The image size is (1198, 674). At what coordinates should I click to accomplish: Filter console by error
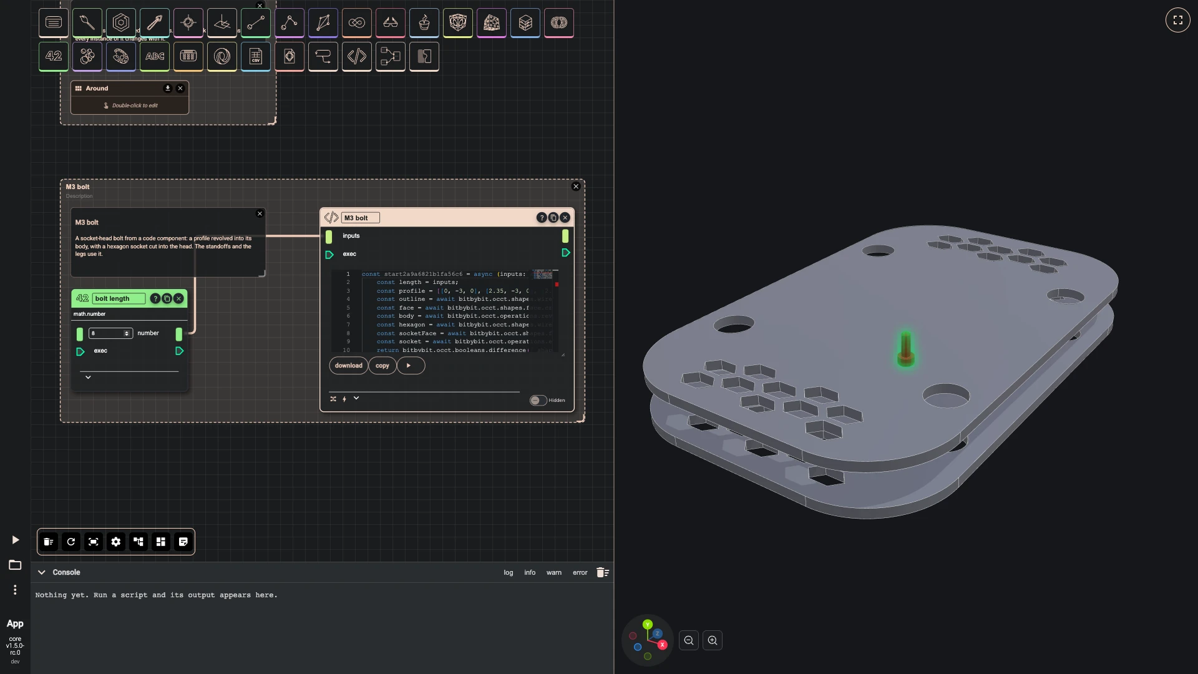tap(580, 572)
